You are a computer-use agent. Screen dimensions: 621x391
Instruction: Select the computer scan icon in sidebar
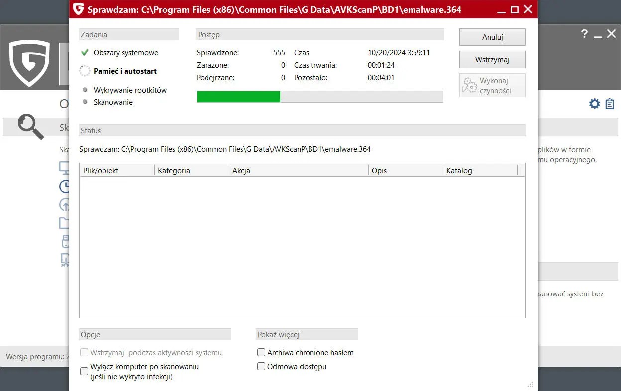point(65,167)
